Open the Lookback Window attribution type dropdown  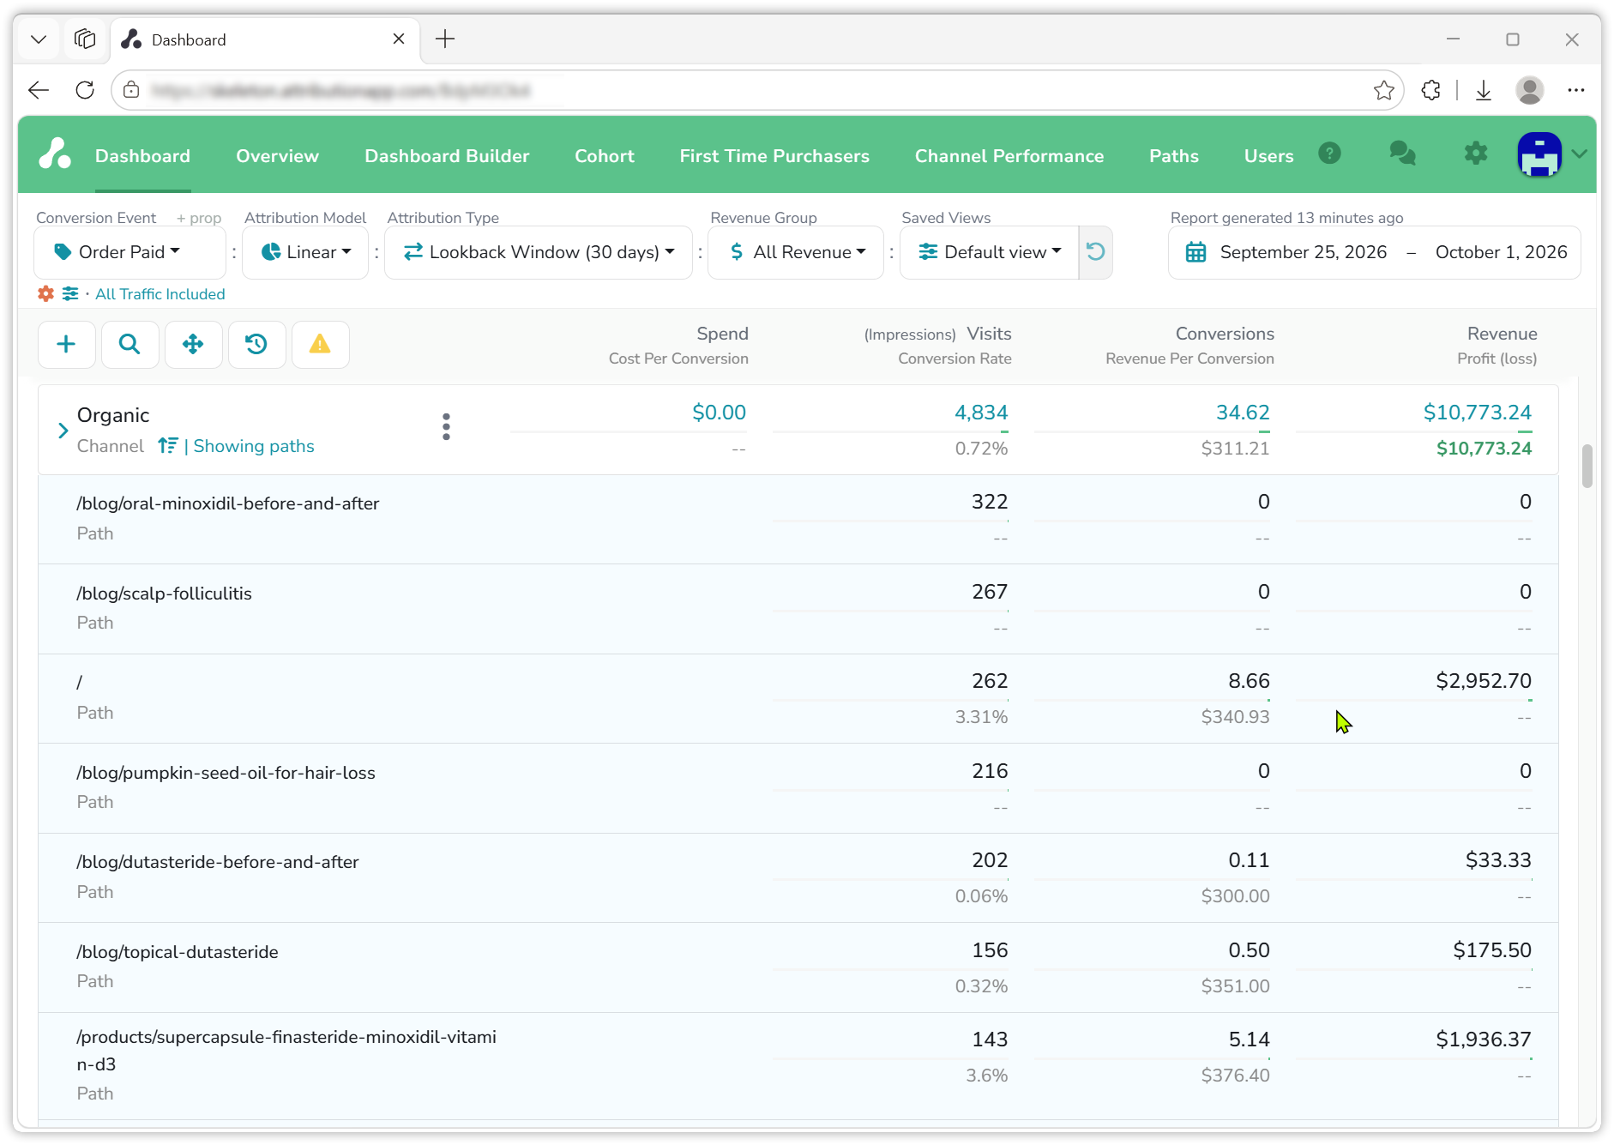click(x=539, y=252)
